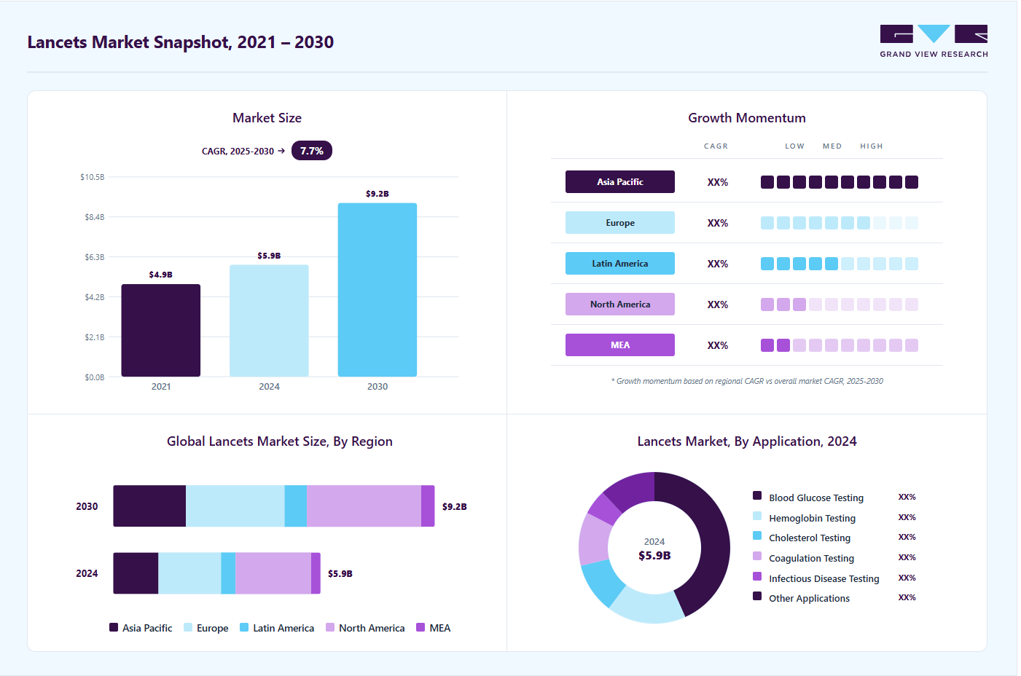Click the North America legend swatch
Viewport: 1021px width, 676px height.
pyautogui.click(x=330, y=627)
